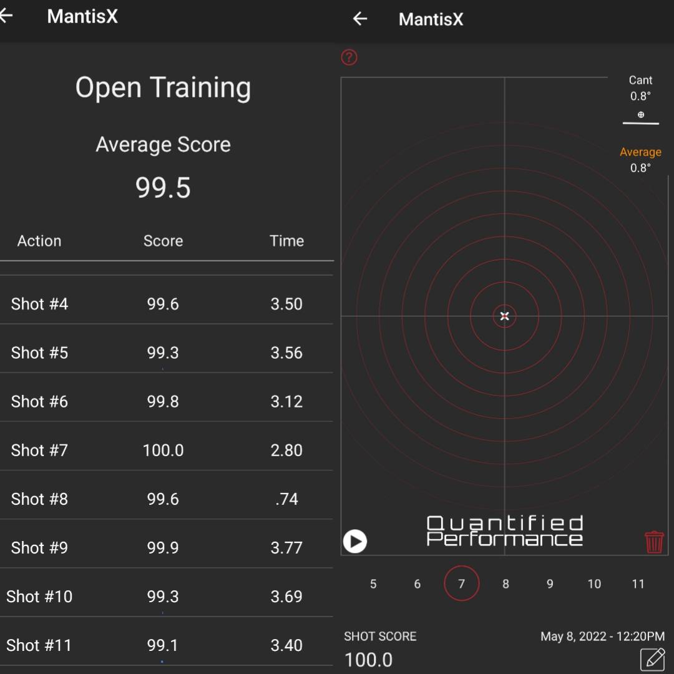Tap the 100.0 score for Shot #7
674x674 pixels.
point(163,450)
